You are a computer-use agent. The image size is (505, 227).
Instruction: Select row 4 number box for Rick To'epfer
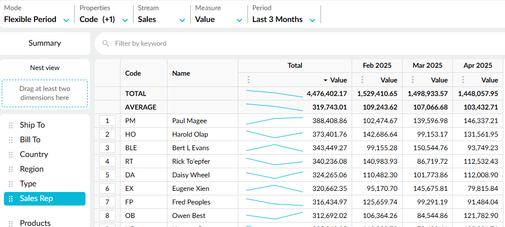[x=107, y=161]
